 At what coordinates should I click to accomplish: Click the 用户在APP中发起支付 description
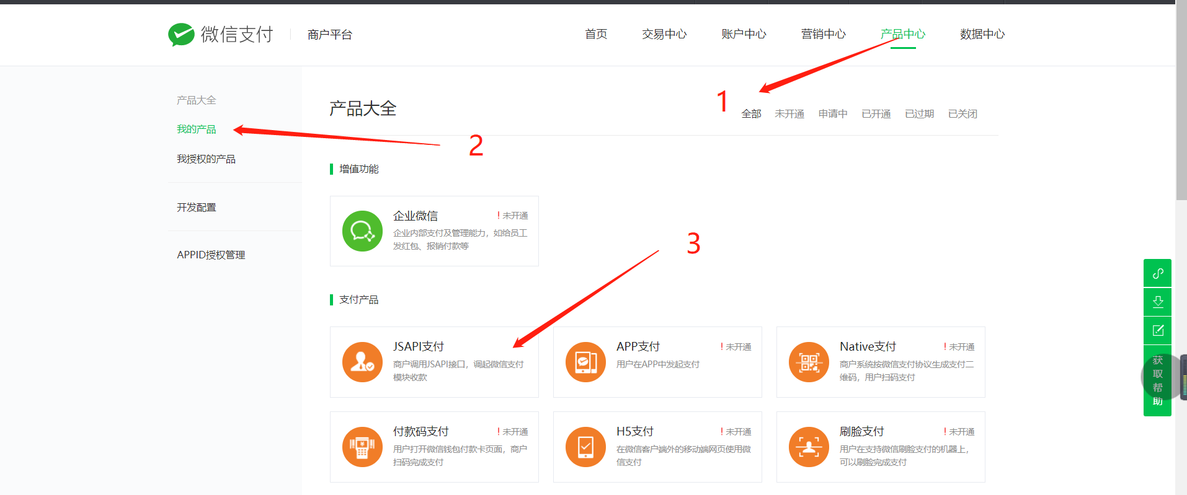click(658, 364)
